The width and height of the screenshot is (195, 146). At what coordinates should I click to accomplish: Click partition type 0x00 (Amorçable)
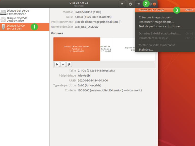(x=90, y=85)
